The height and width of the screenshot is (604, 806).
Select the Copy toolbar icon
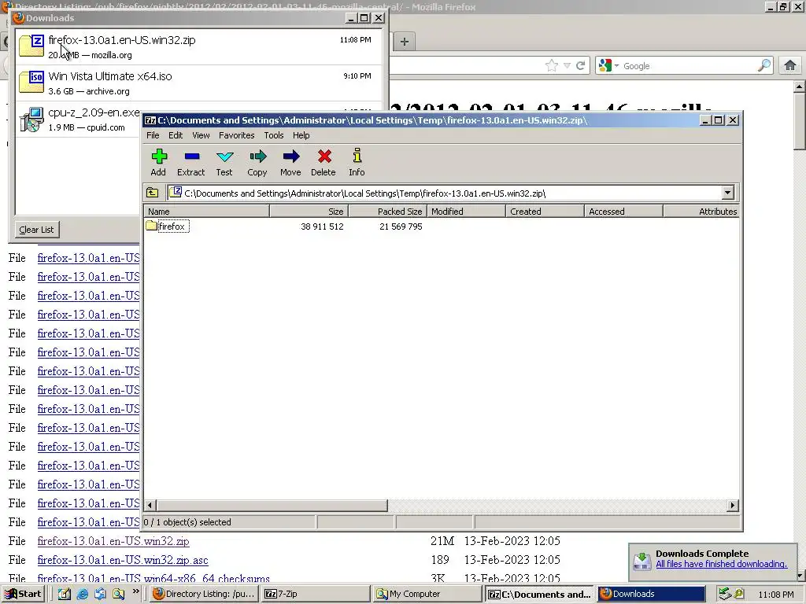[x=257, y=162]
